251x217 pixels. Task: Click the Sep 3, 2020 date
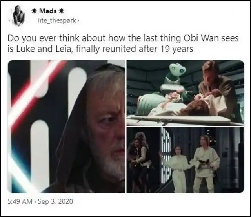[55, 201]
